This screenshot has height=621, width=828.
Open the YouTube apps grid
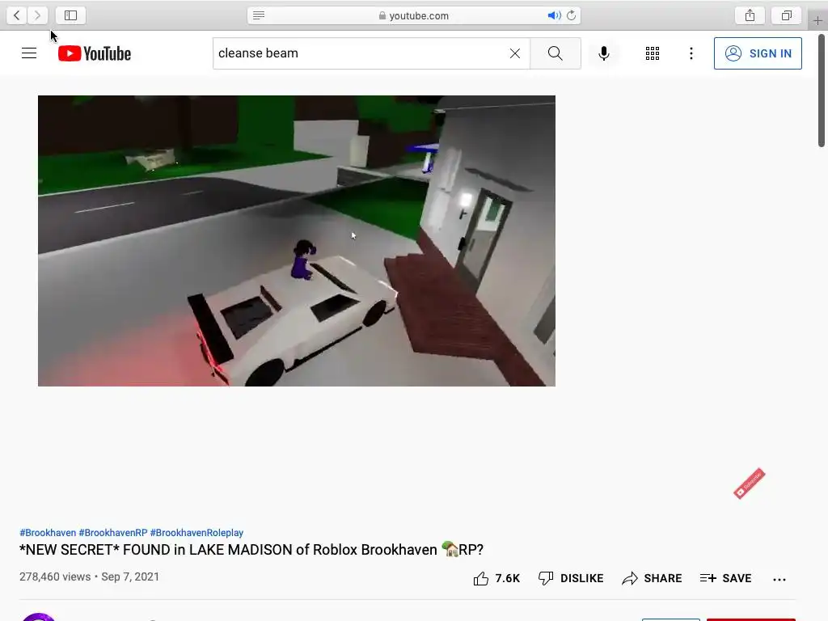(x=653, y=53)
